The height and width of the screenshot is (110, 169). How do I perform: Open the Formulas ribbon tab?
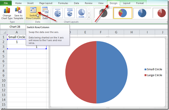pos(63,3)
